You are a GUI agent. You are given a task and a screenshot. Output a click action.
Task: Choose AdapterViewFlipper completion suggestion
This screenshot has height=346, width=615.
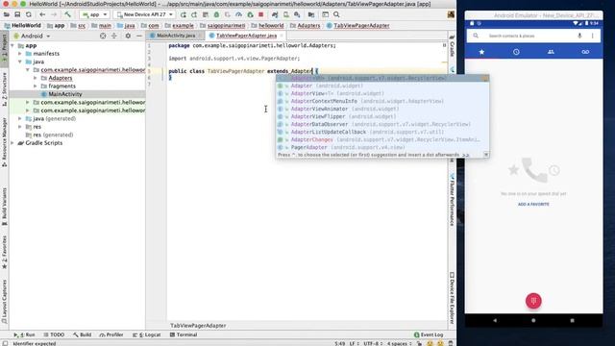point(382,116)
